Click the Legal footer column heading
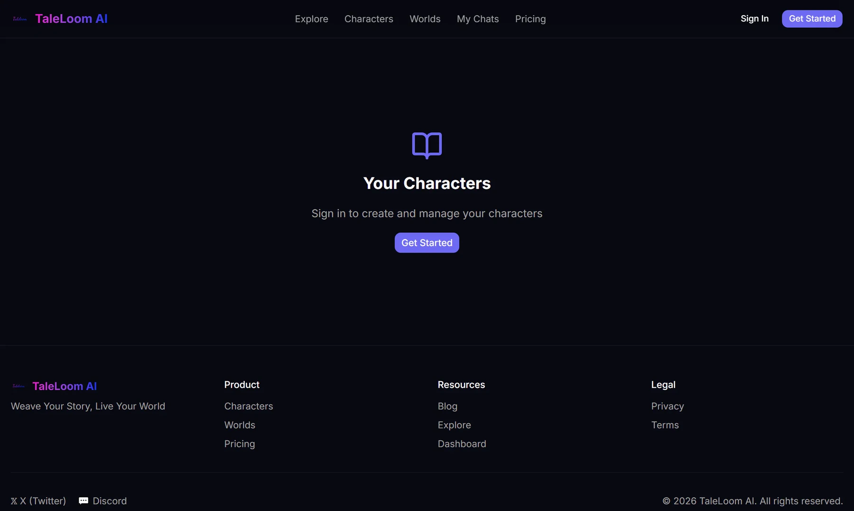This screenshot has height=511, width=854. pos(663,385)
